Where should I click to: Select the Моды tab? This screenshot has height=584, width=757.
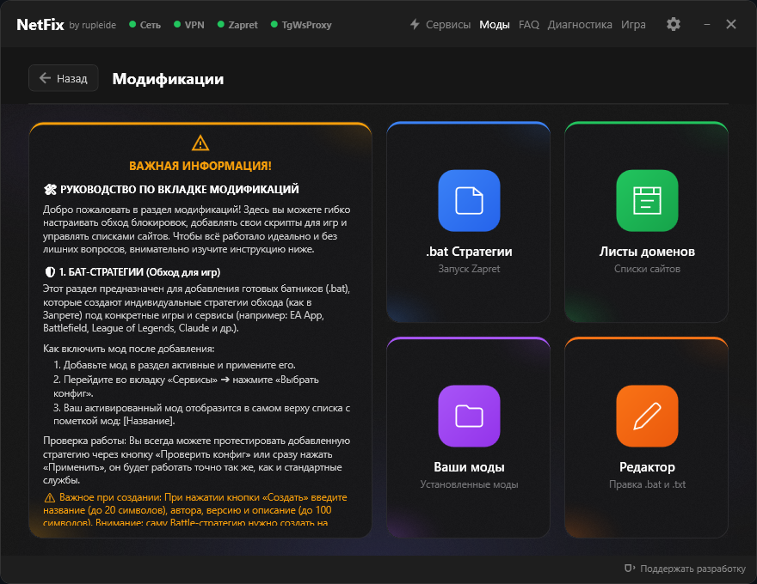point(495,25)
